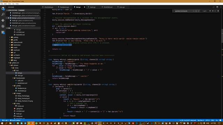Screen dimensions: 223x125
Task: Click find in selection icon
Action: coord(215,11)
